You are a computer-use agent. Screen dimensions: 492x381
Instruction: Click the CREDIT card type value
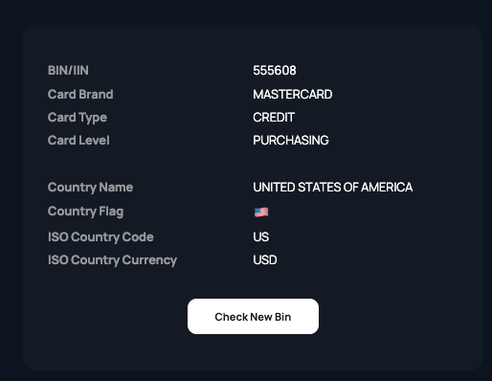[274, 117]
